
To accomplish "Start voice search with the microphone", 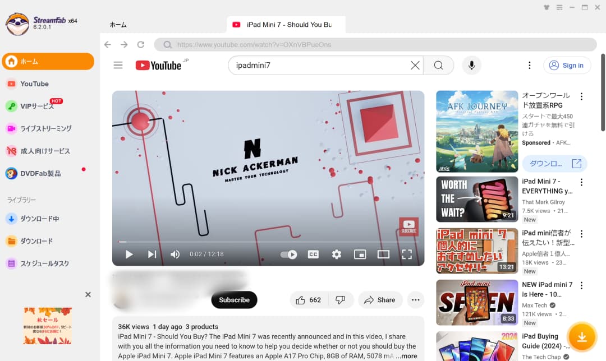I will point(471,65).
